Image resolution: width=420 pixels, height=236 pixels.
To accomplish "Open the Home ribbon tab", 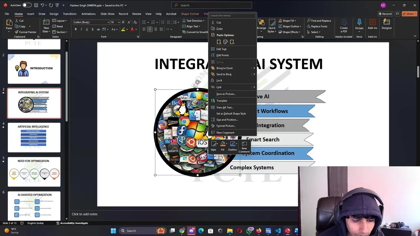I will pyautogui.click(x=19, y=14).
